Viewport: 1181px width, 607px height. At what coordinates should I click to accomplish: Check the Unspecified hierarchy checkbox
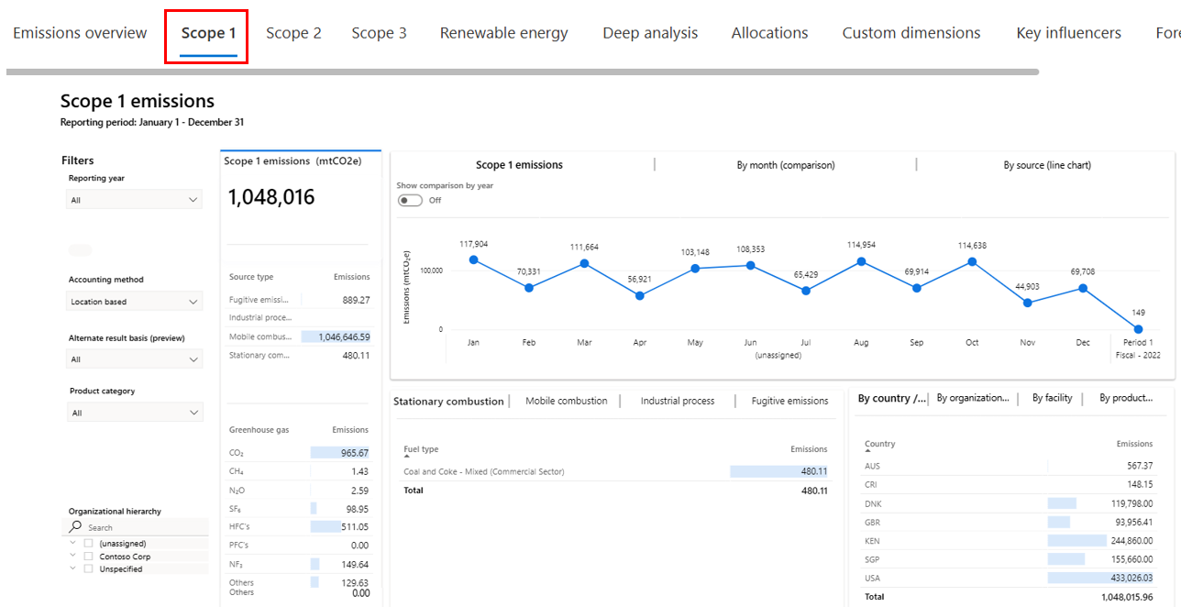tap(89, 568)
